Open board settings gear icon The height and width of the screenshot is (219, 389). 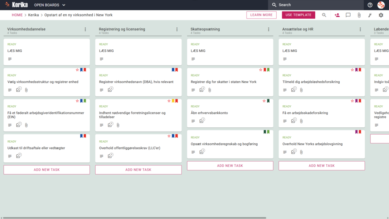click(x=381, y=15)
